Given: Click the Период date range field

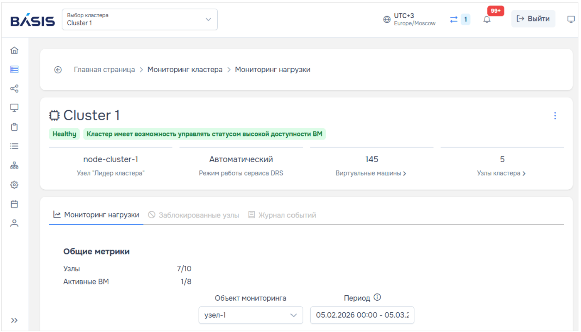Looking at the screenshot, I should (x=362, y=315).
